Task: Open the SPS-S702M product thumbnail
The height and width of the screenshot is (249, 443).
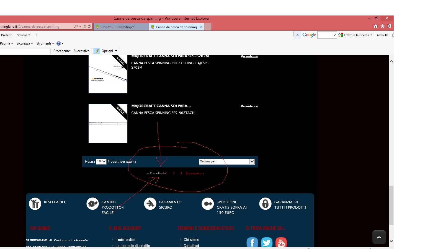Action: tap(108, 74)
